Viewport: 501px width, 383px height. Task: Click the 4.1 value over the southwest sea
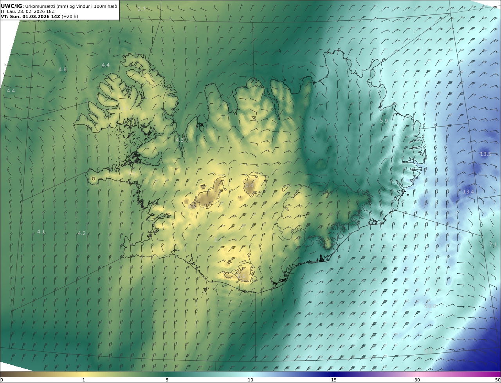pyautogui.click(x=41, y=231)
